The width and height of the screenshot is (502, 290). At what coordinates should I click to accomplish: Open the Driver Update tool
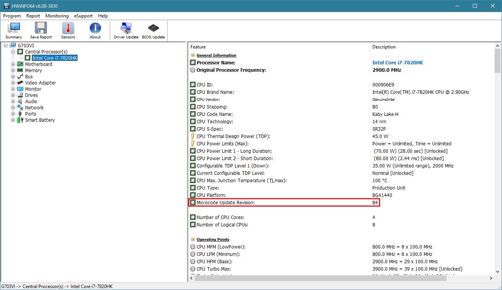click(x=126, y=31)
